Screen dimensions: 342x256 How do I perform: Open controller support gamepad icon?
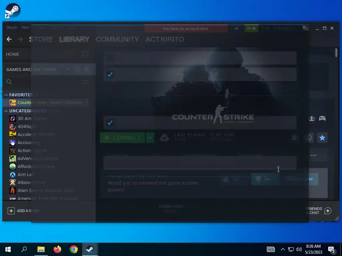click(322, 118)
